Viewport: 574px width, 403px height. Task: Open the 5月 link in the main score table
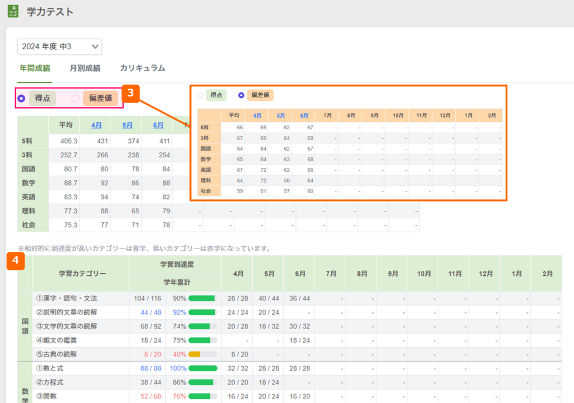[127, 125]
